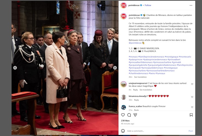Share the post via the paper plane icon
This screenshot has width=202, height=136.
click(x=135, y=115)
